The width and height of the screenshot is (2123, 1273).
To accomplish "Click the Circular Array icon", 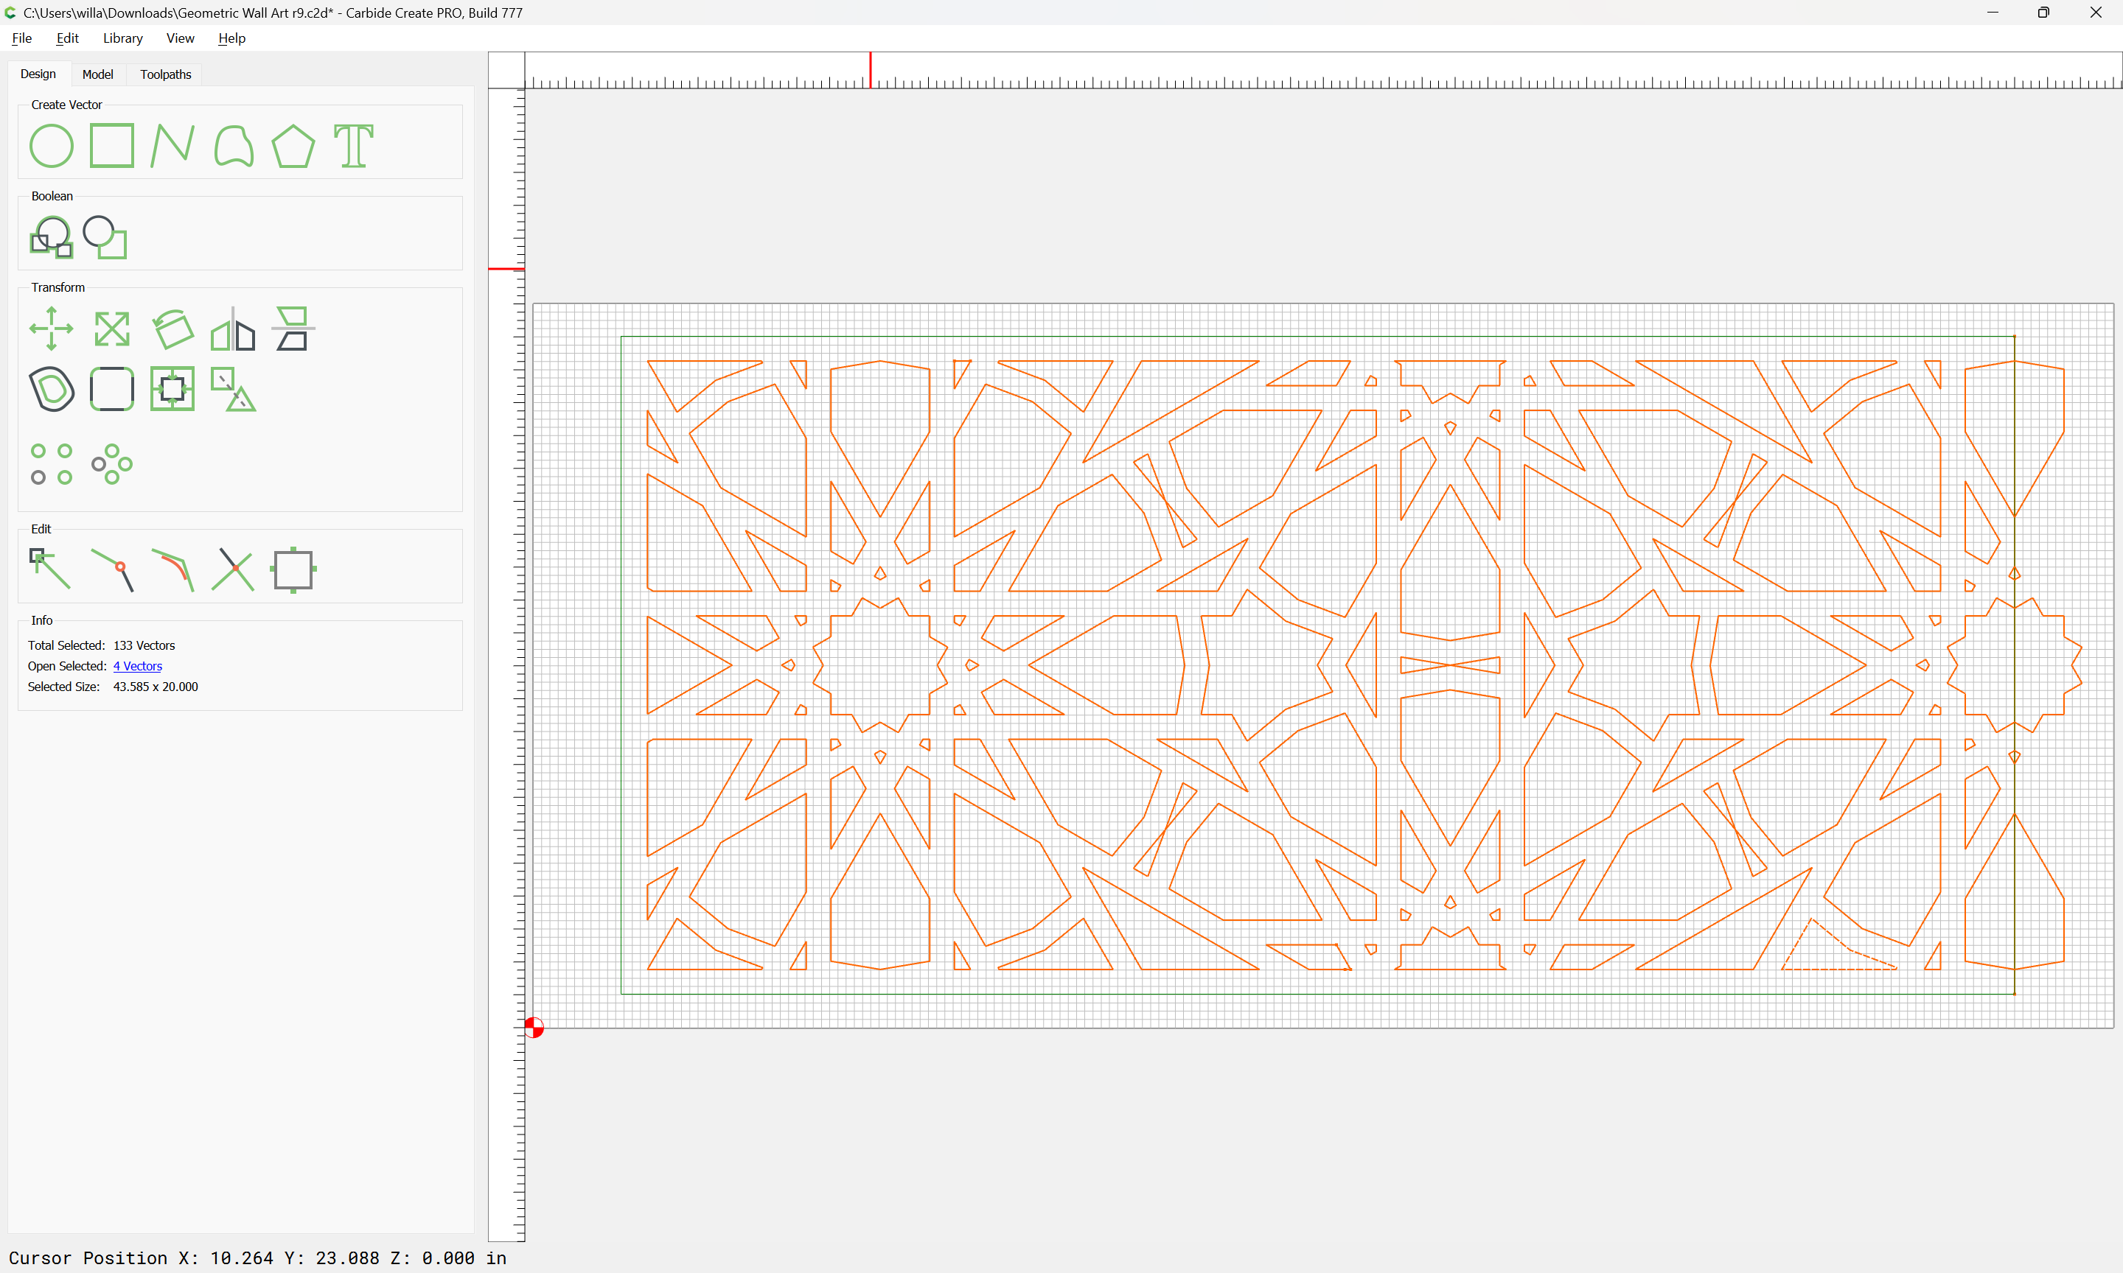I will click(x=111, y=464).
